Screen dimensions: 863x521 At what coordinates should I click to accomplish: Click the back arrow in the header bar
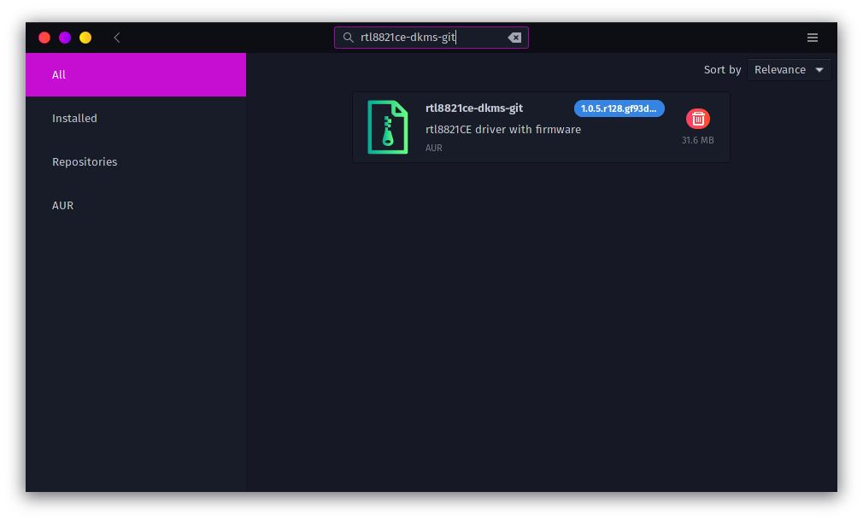[117, 38]
